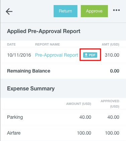Select the Expense Summary section header
The height and width of the screenshot is (141, 126).
pos(31,89)
